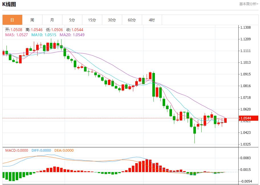Click the DIFF value label
Screen dimensions: 260x185
pos(41,151)
